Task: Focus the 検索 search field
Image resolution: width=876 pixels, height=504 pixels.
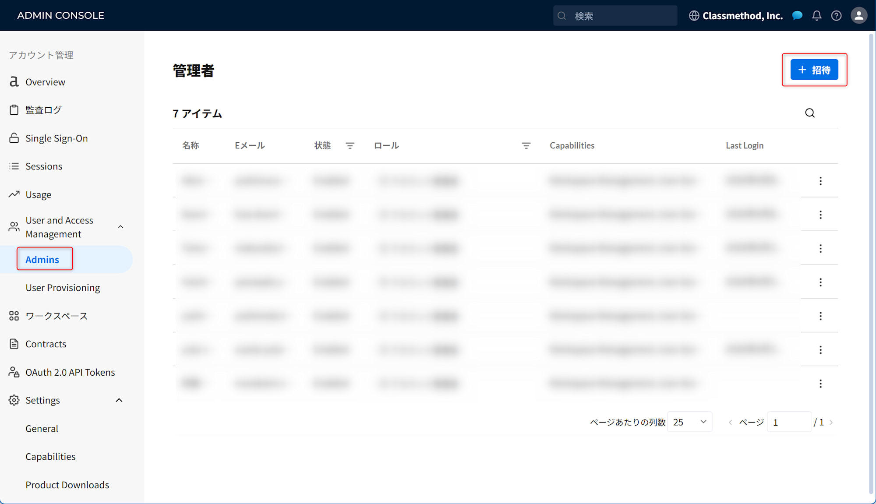Action: [x=615, y=16]
